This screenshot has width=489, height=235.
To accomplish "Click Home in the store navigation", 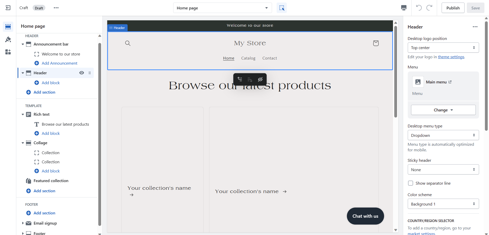I will (229, 58).
